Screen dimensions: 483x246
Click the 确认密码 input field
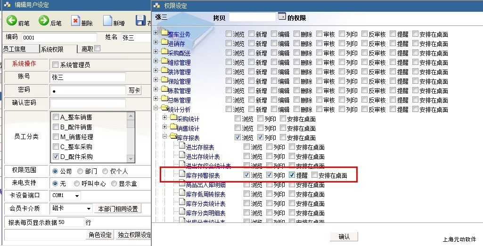tap(88, 103)
